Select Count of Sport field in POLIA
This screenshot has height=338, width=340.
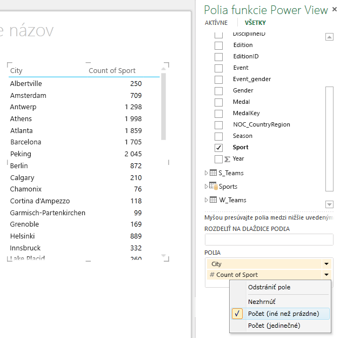pyautogui.click(x=264, y=275)
